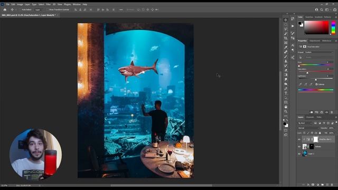Select the Elliptical Marquee tool

click(x=286, y=24)
